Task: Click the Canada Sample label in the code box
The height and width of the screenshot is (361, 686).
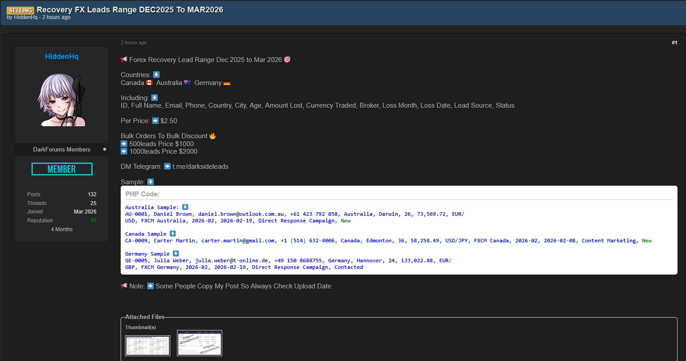Action: (x=146, y=234)
